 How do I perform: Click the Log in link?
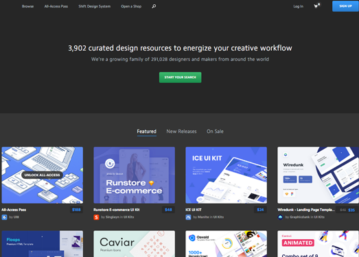pos(299,6)
